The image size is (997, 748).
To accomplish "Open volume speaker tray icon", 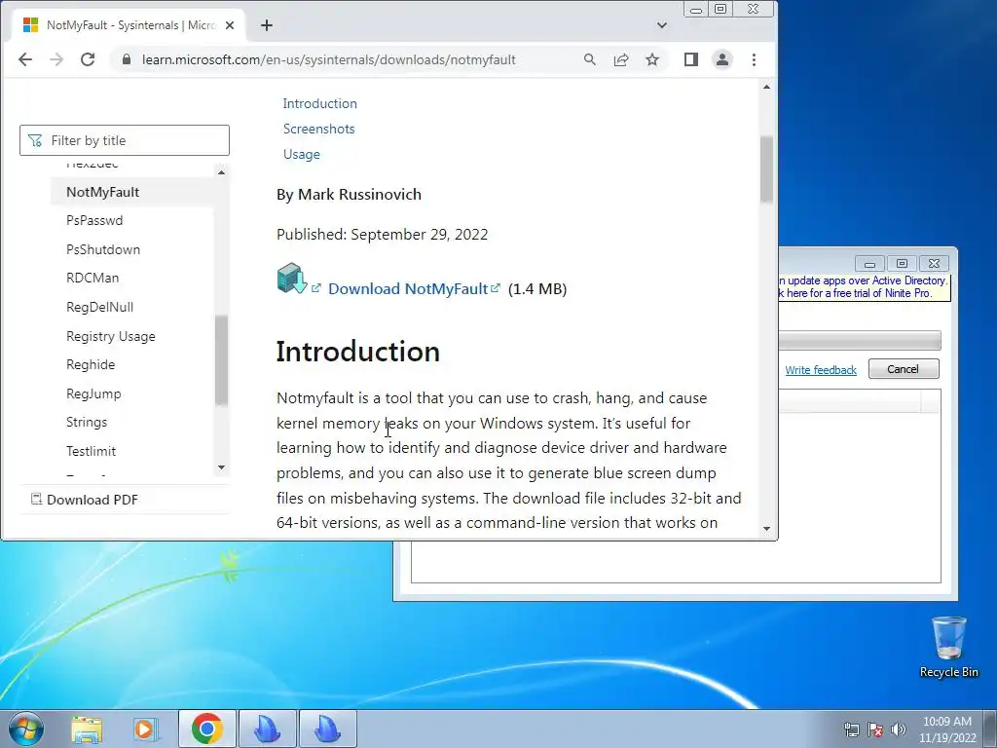I will pyautogui.click(x=898, y=729).
